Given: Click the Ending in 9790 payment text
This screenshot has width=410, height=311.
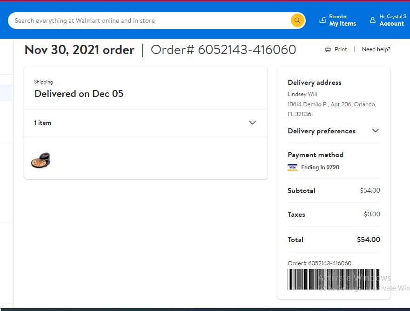Looking at the screenshot, I should [x=320, y=167].
